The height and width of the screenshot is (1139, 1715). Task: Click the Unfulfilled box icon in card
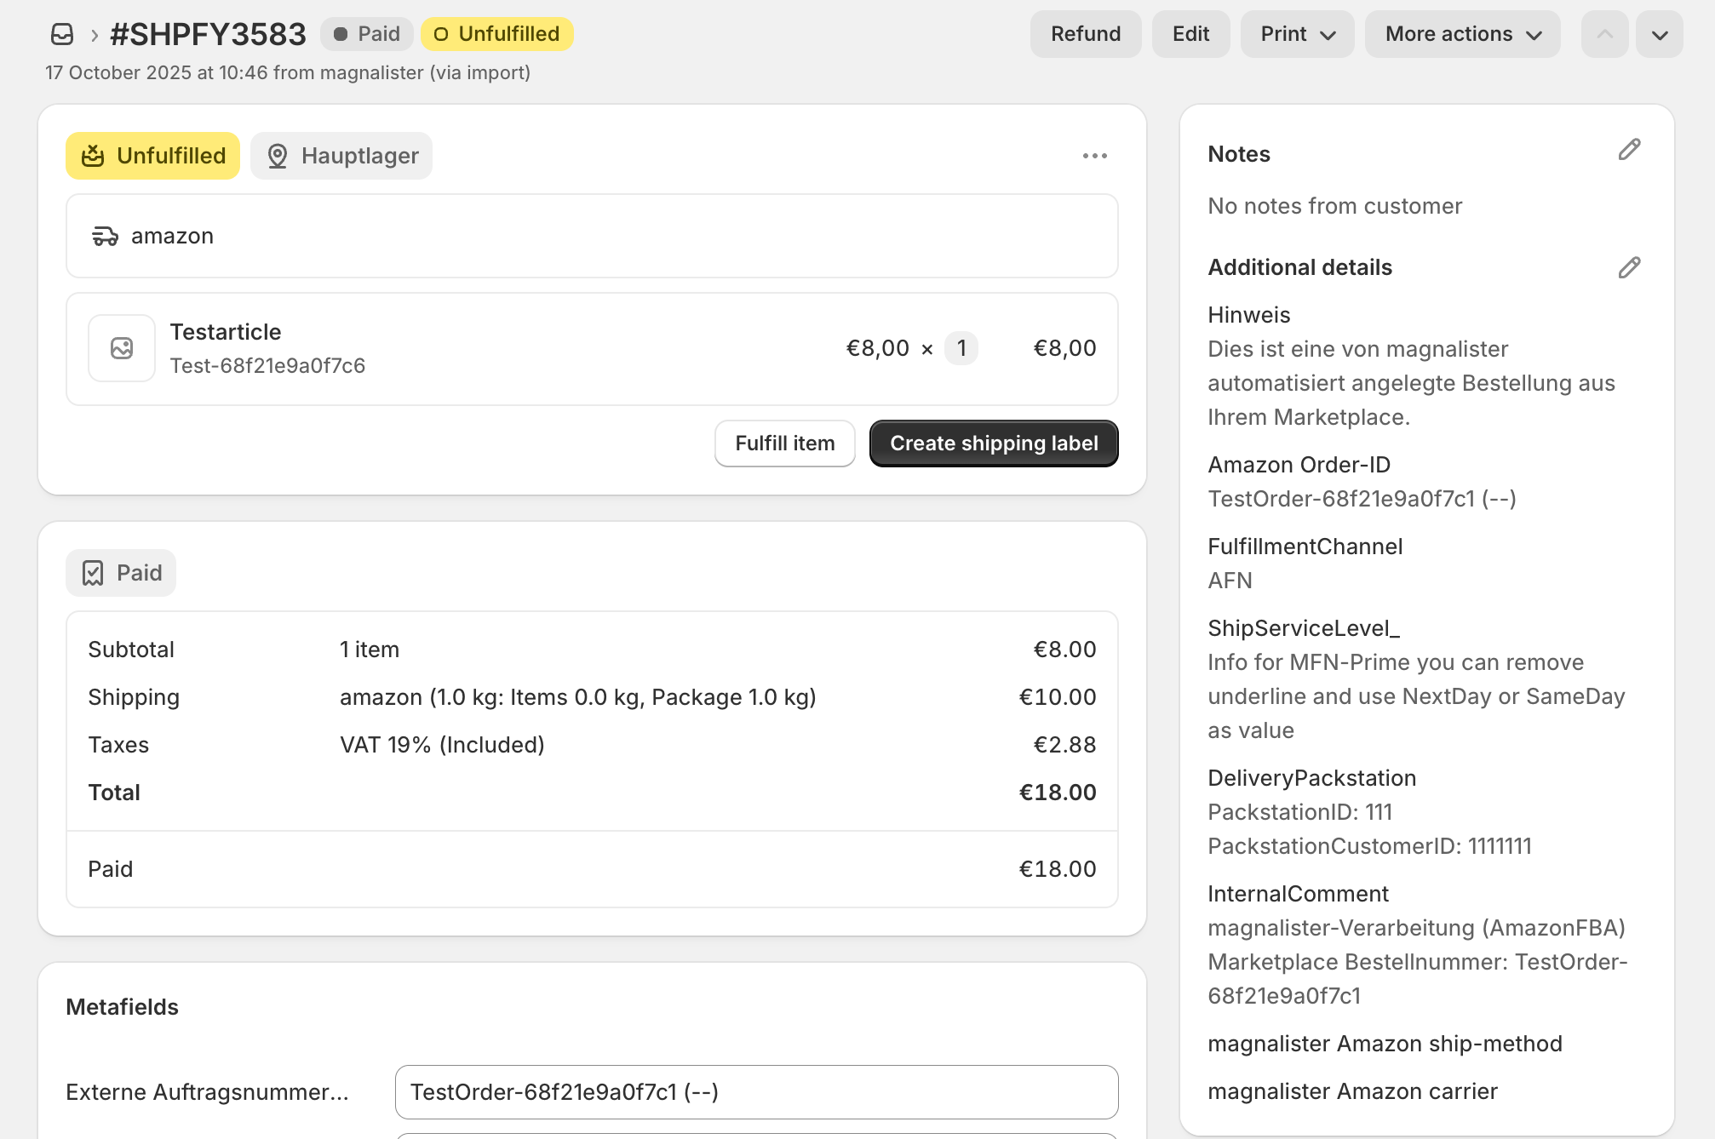point(93,156)
